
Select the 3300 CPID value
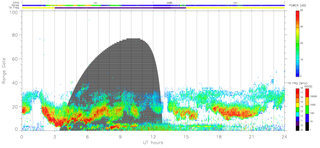pyautogui.click(x=169, y=3)
